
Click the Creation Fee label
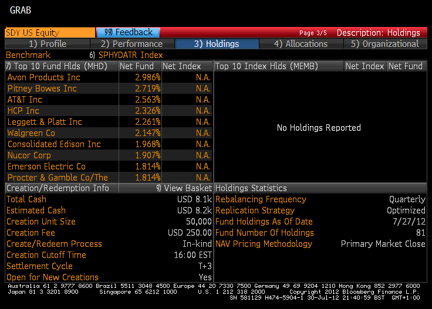click(31, 233)
